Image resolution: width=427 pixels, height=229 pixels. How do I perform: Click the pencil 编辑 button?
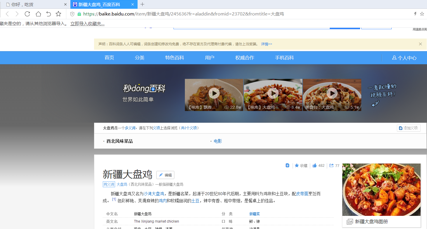165,175
